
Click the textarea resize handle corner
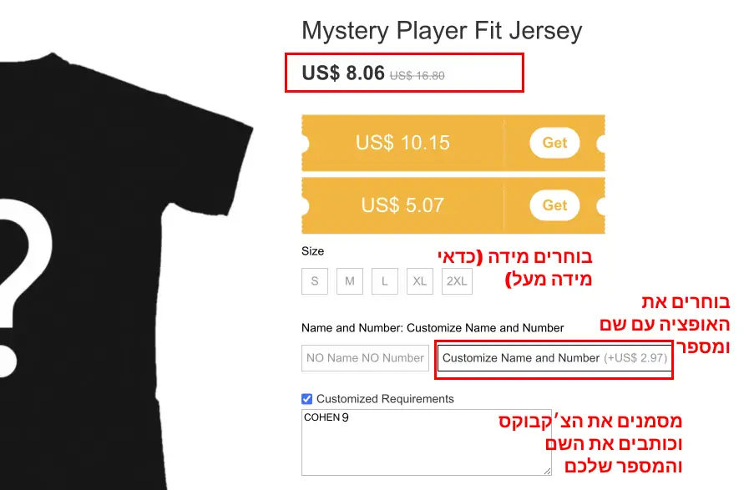point(547,472)
